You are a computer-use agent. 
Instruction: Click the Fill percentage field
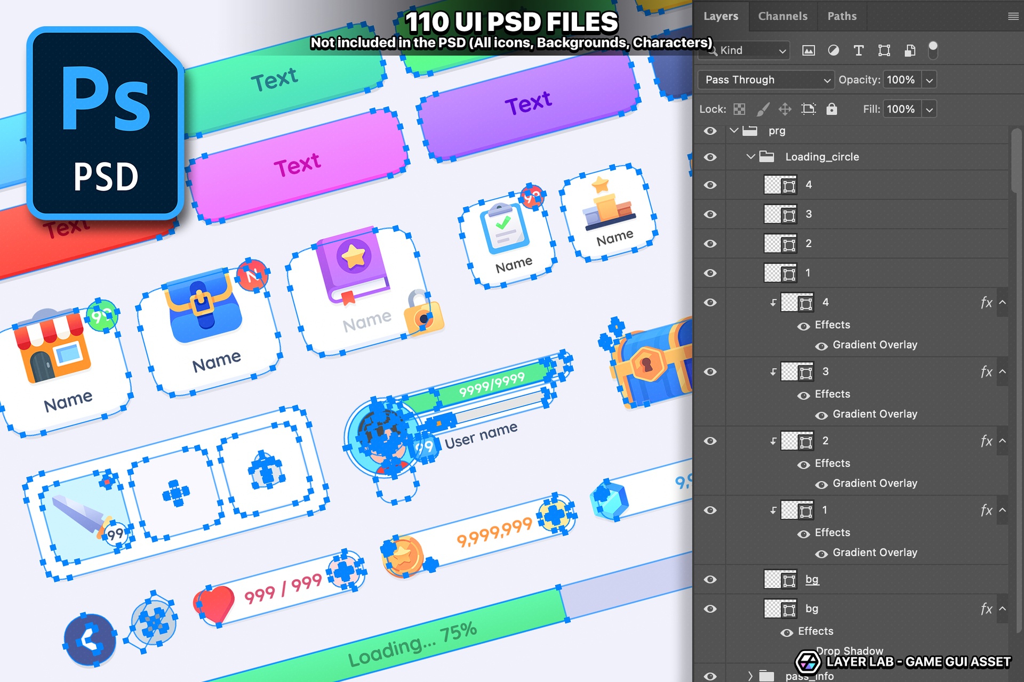click(901, 109)
